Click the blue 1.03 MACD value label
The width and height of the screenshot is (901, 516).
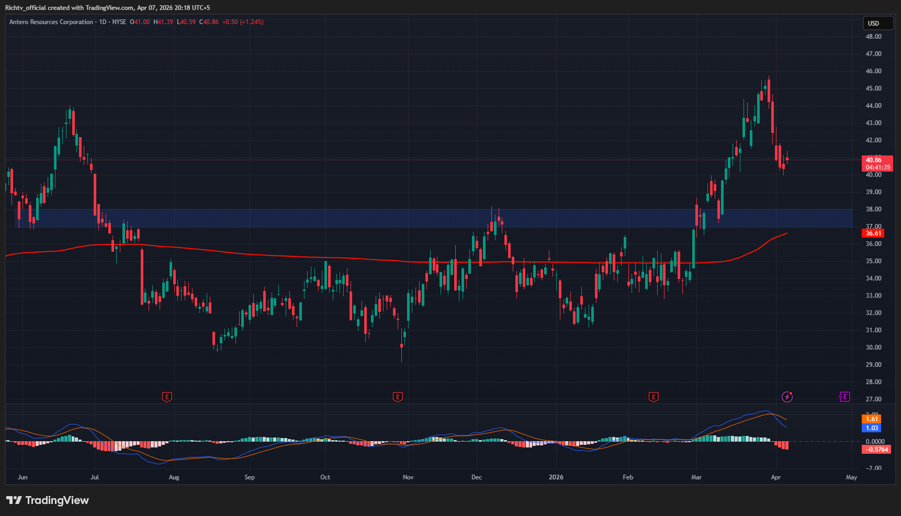(872, 428)
